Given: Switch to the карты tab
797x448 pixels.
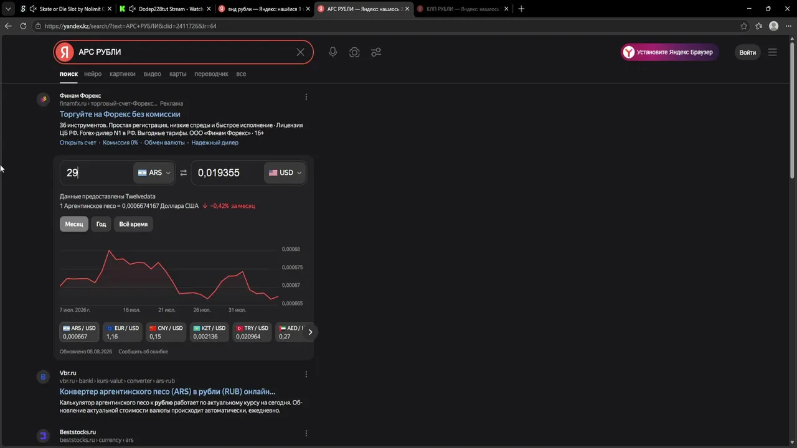Looking at the screenshot, I should (178, 74).
